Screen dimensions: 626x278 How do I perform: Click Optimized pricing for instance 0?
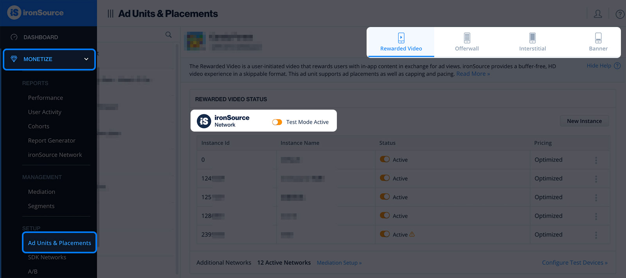click(x=549, y=160)
